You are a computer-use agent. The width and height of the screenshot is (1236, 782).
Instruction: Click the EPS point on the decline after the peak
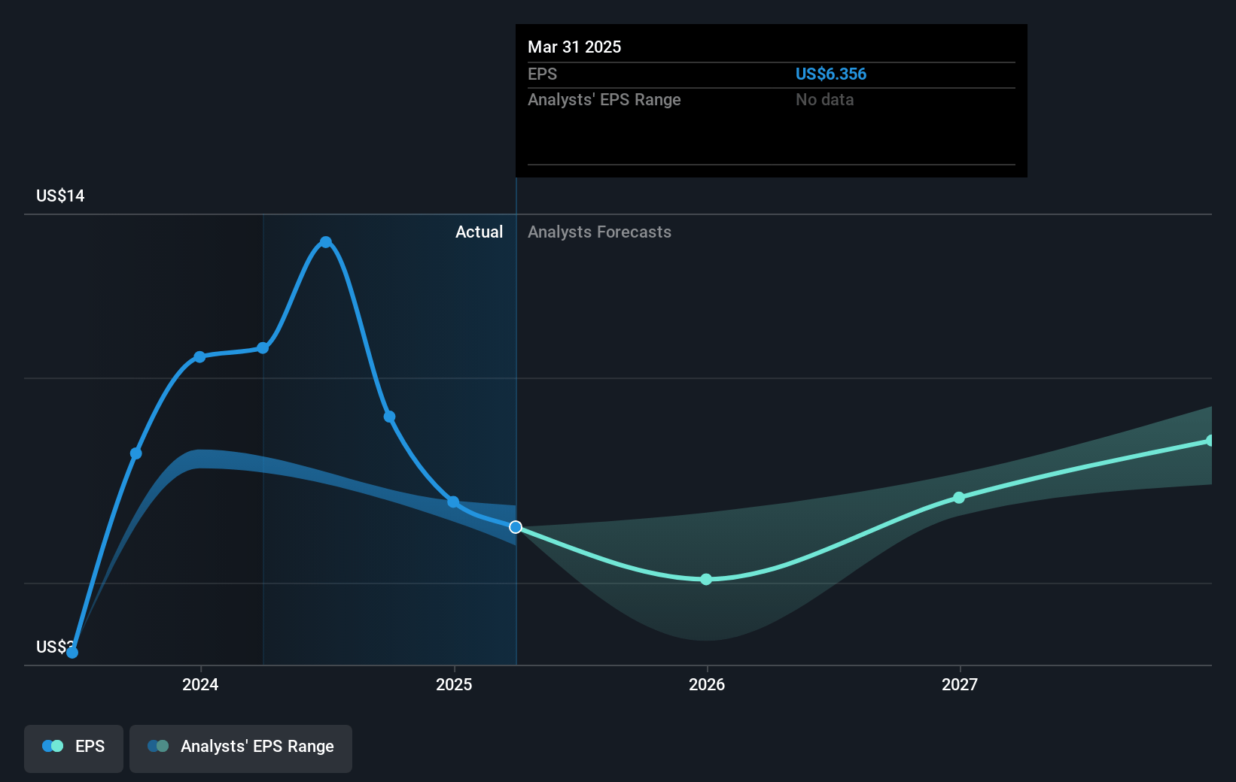tap(389, 417)
